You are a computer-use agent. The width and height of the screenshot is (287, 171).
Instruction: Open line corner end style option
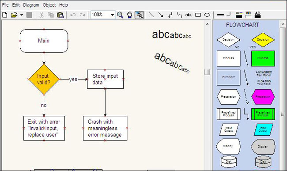[229, 14]
